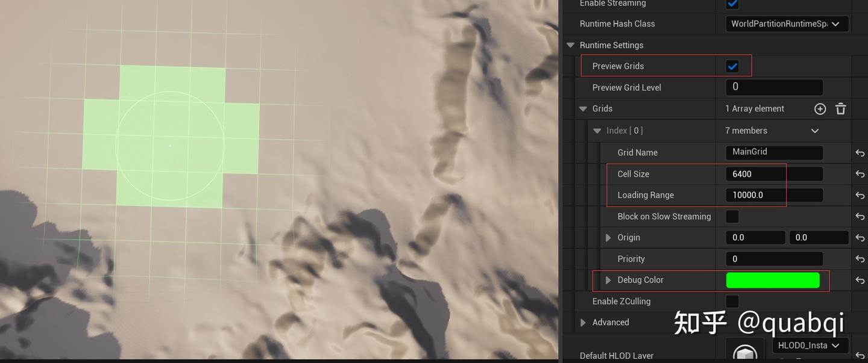Empty the Grids array using the trash icon
This screenshot has height=363, width=868.
pos(840,108)
